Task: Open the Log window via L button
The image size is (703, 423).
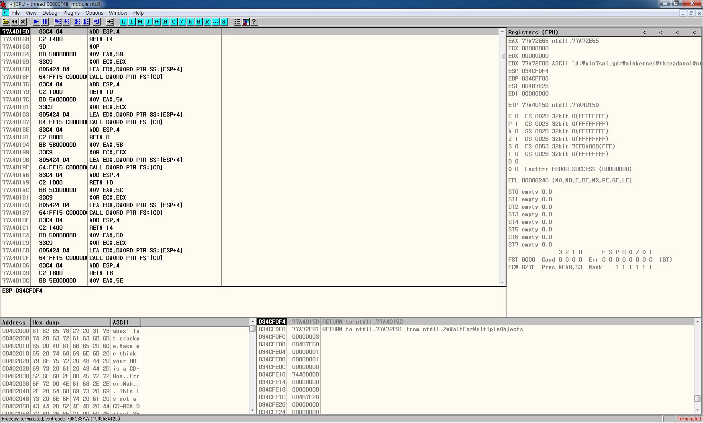Action: coord(124,22)
